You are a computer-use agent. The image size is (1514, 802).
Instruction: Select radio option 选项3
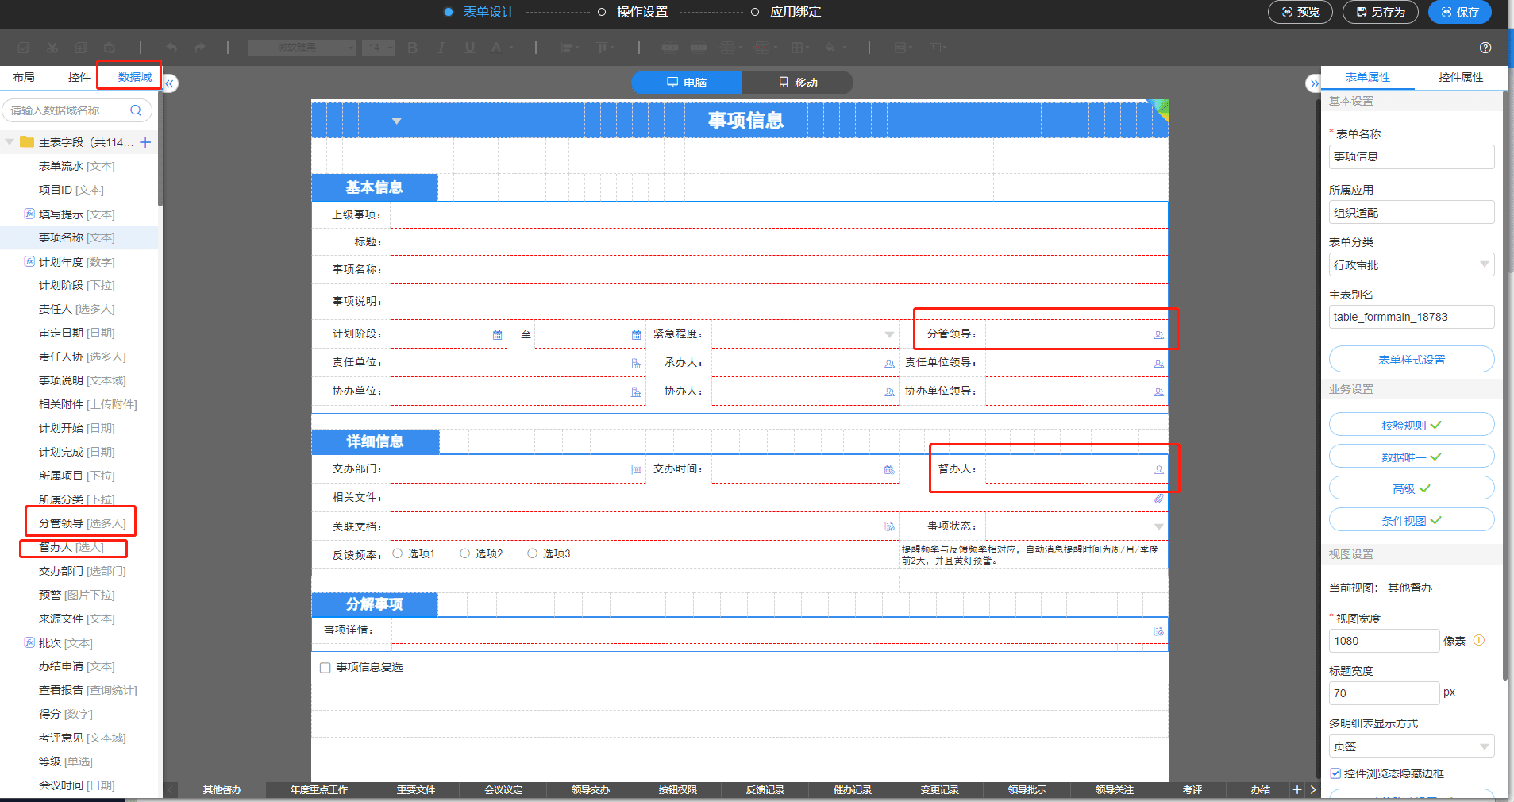click(533, 553)
